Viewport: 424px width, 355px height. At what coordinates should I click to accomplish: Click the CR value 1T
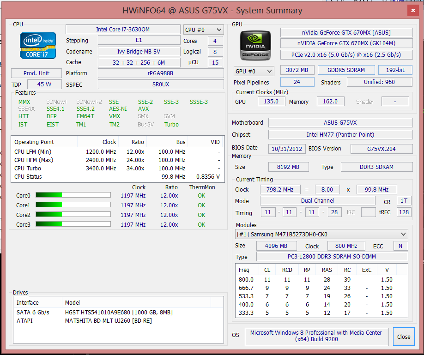pyautogui.click(x=404, y=201)
